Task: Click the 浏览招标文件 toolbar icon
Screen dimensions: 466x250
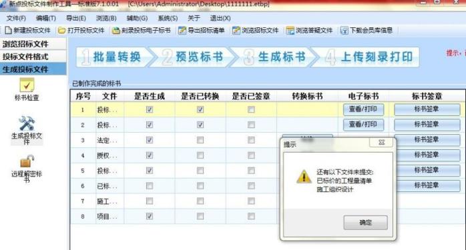Action: click(236, 30)
